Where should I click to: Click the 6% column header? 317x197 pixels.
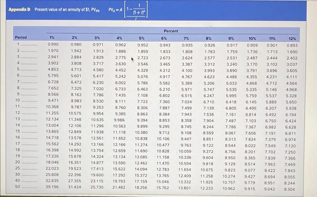(164, 38)
